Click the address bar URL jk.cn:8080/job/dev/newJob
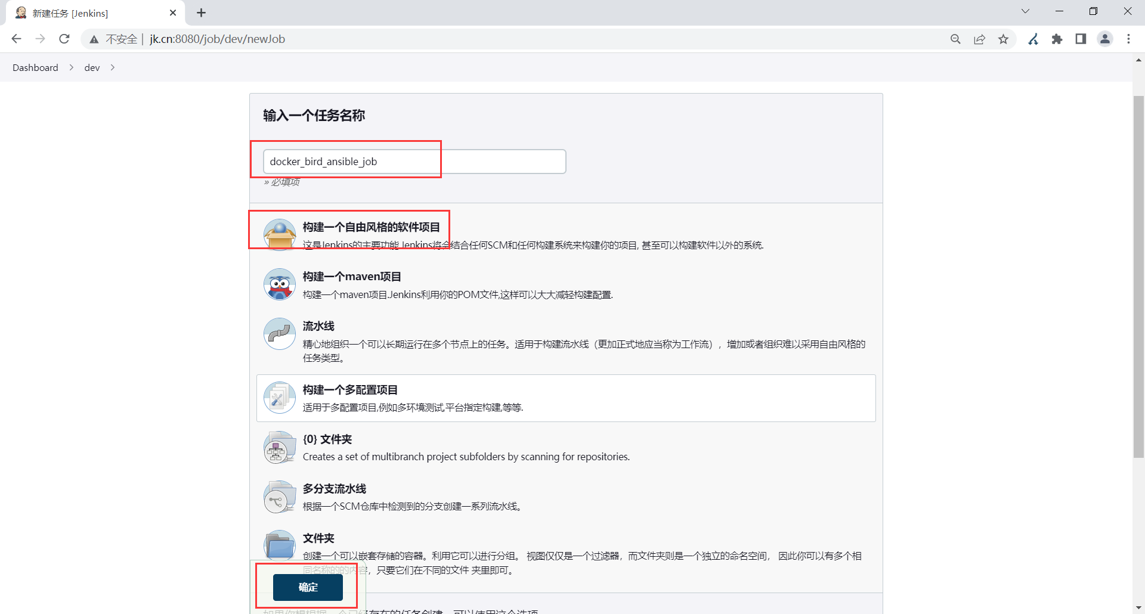Image resolution: width=1145 pixels, height=614 pixels. pyautogui.click(x=217, y=39)
